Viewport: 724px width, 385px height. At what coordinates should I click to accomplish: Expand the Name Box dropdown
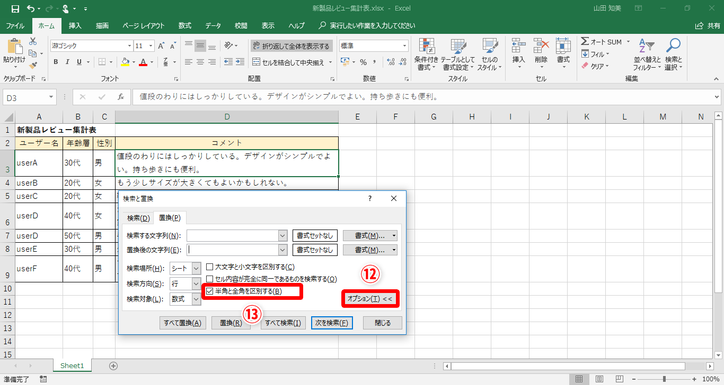[51, 97]
